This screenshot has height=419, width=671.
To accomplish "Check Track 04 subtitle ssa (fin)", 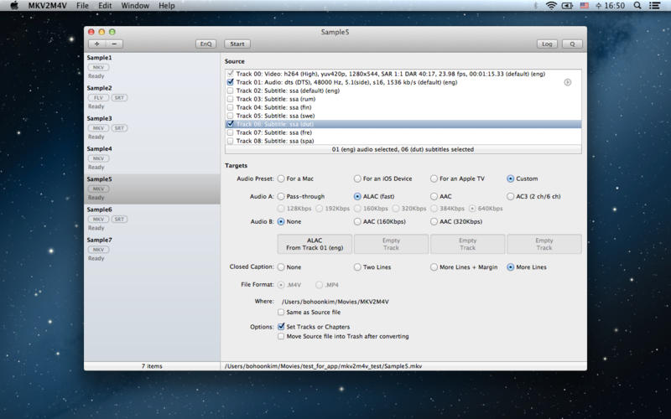I will pyautogui.click(x=230, y=107).
